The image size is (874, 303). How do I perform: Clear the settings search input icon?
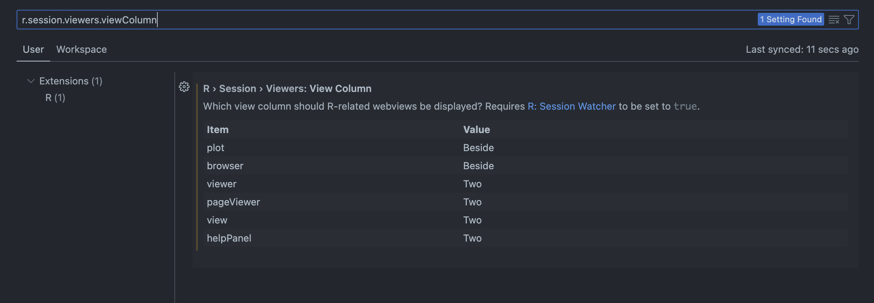(x=834, y=20)
